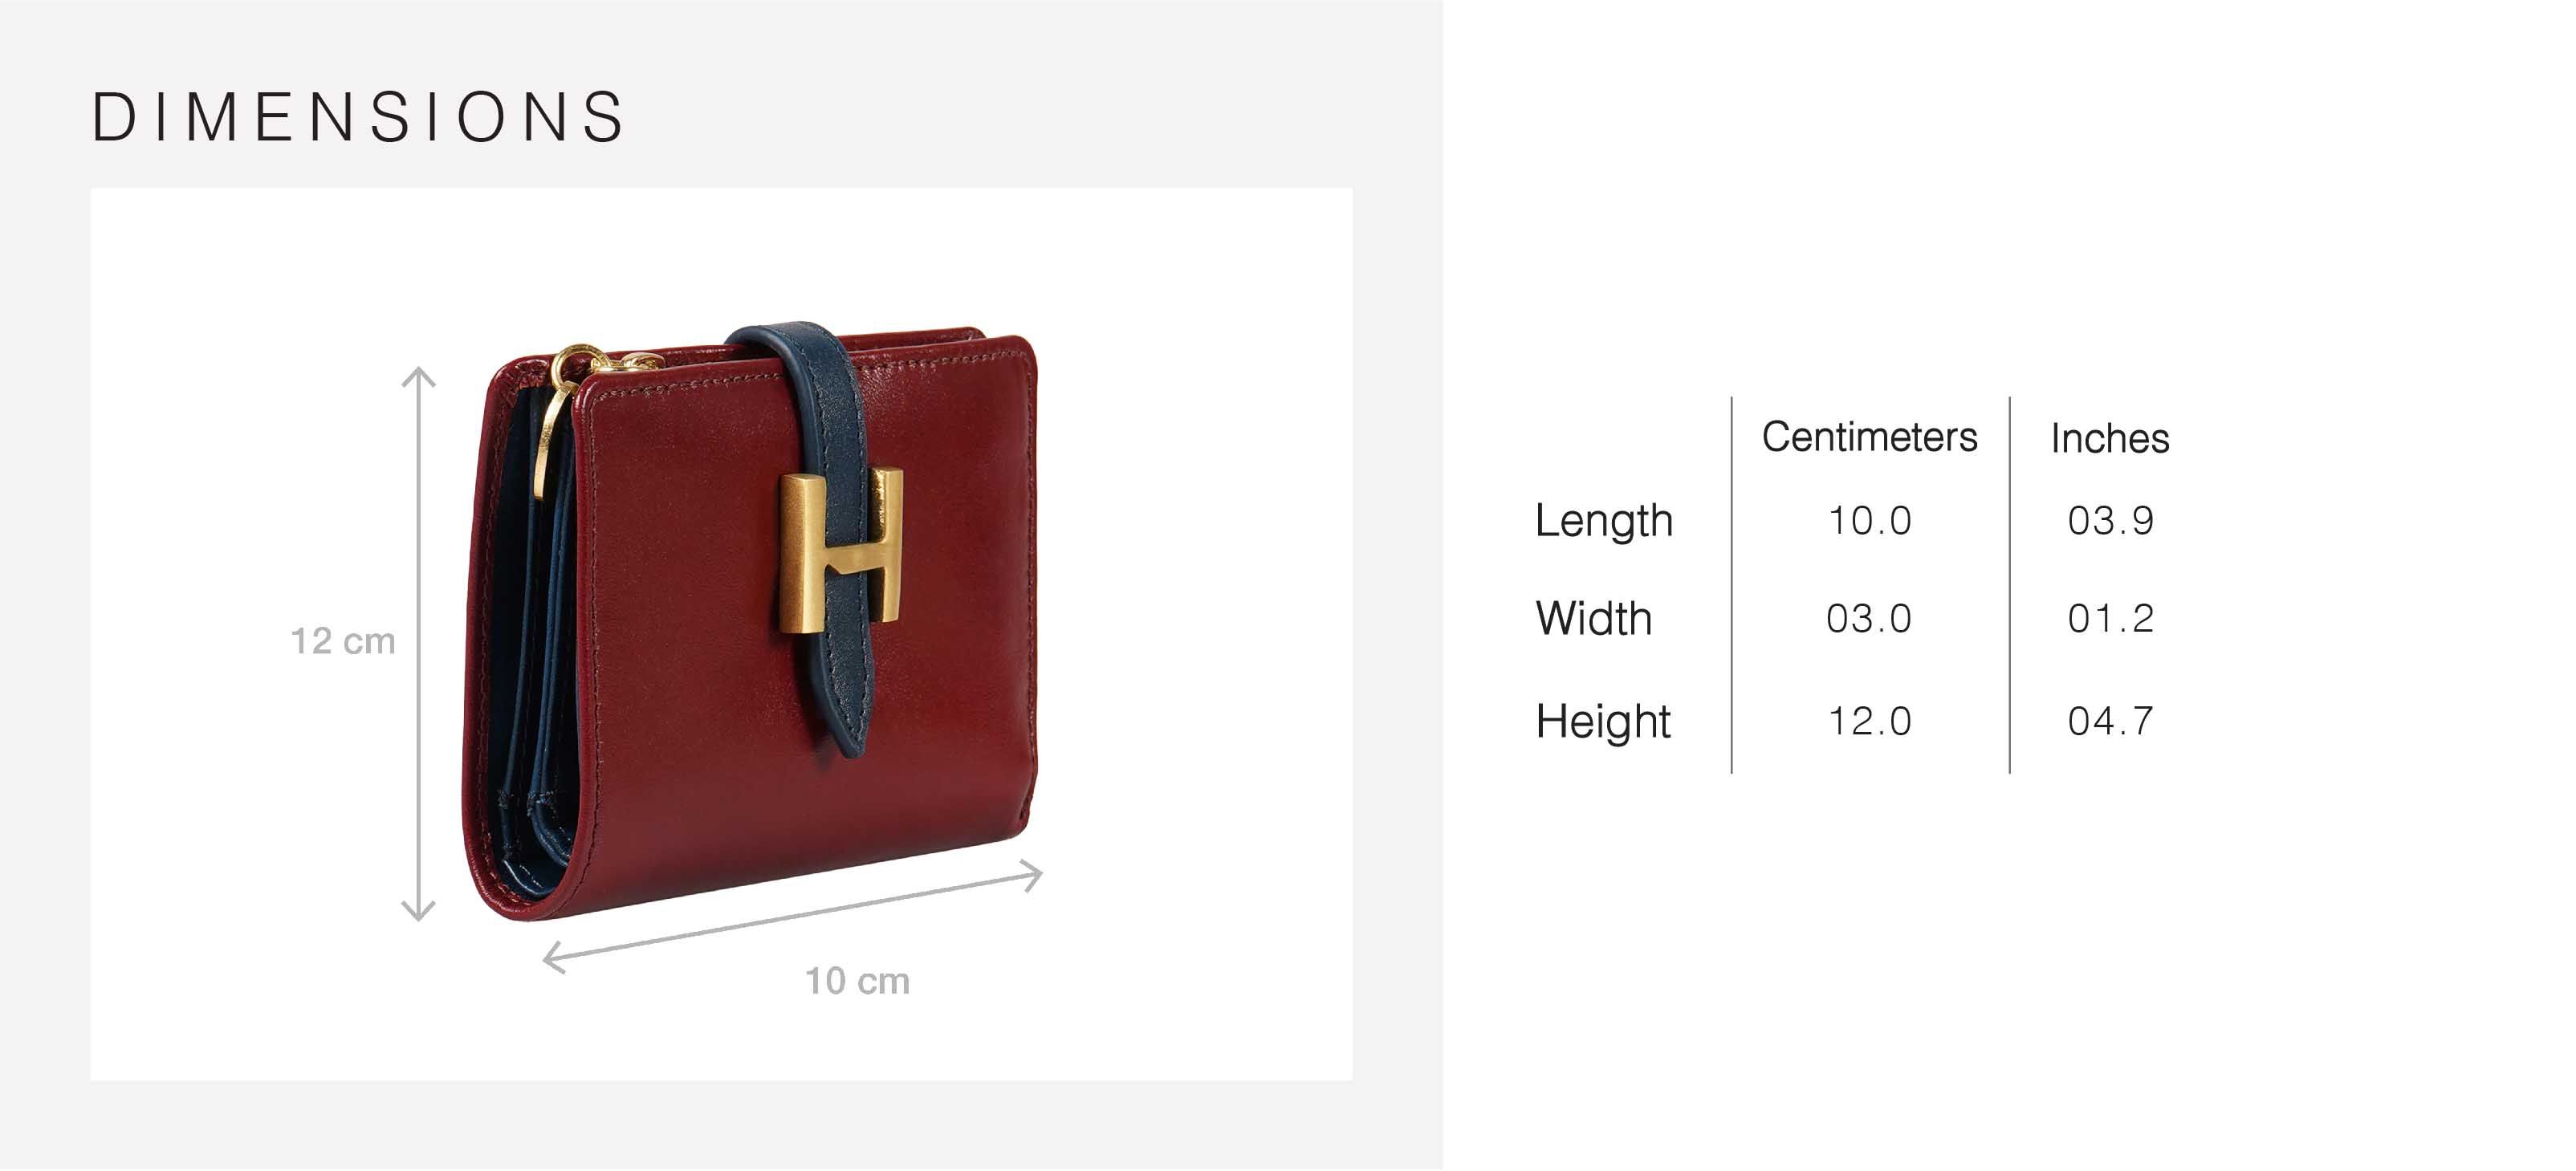Click the 03.9 inches length value
The width and height of the screenshot is (2576, 1171).
2110,521
